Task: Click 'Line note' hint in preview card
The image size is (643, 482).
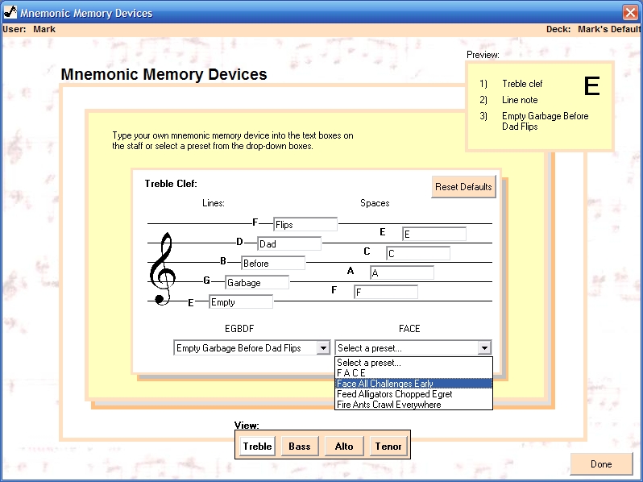Action: [x=520, y=100]
